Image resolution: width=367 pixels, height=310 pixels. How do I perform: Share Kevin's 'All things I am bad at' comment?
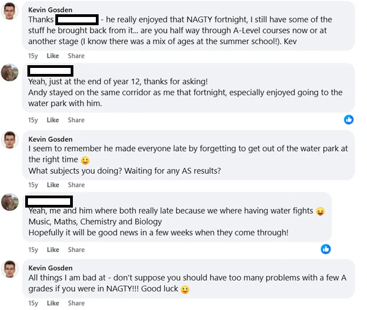pos(76,303)
